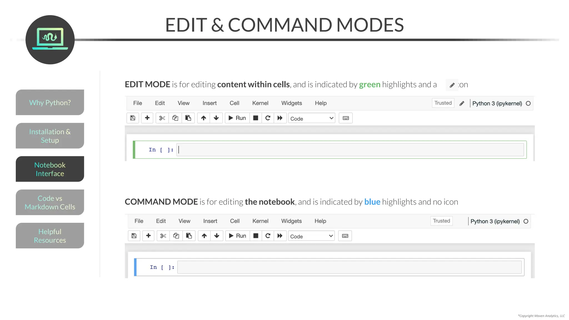Select Notebook Interface section button
This screenshot has width=569, height=320.
pyautogui.click(x=50, y=169)
